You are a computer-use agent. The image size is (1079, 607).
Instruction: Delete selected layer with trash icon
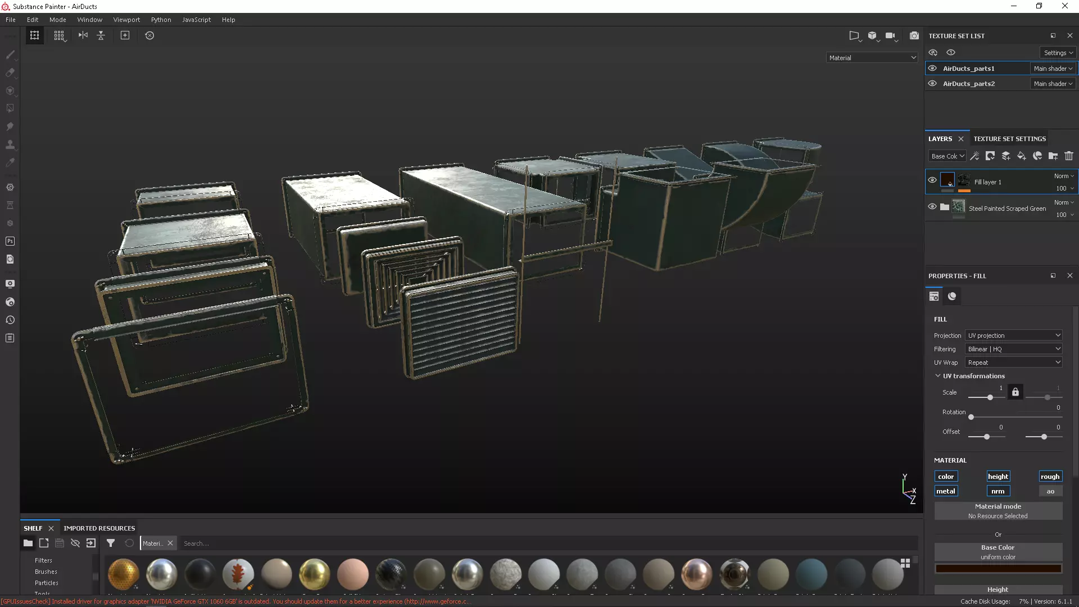click(x=1069, y=156)
